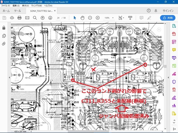Open the Fill and Sign tool icon
The height and width of the screenshot is (133, 178).
click(x=174, y=98)
